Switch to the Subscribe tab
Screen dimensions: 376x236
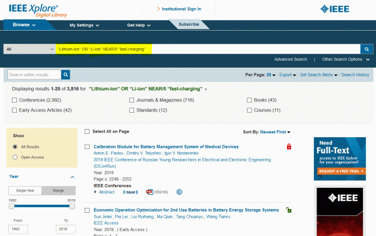pyautogui.click(x=189, y=24)
